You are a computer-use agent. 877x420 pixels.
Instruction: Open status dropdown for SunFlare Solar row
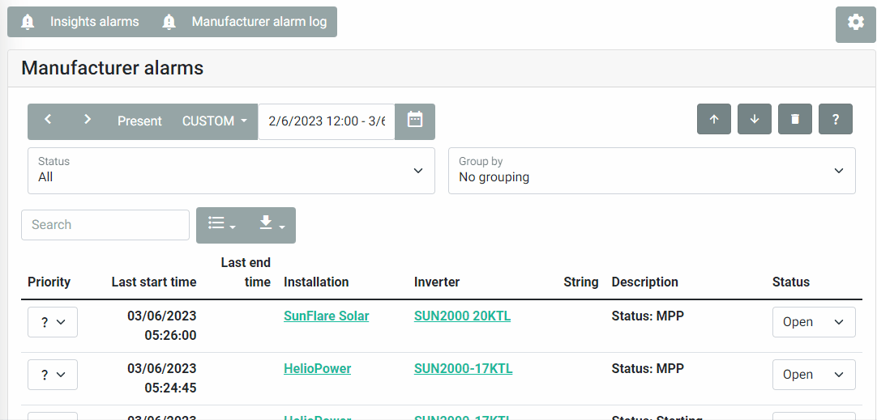814,322
